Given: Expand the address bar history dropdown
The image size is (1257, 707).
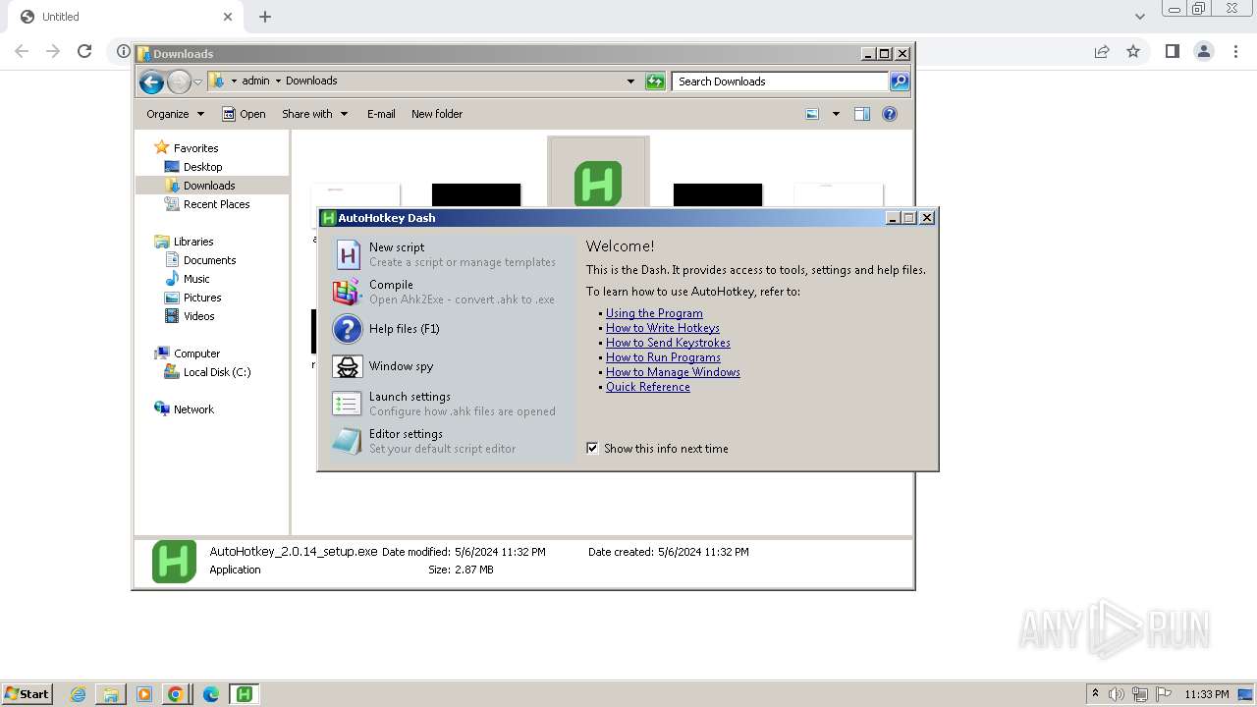Looking at the screenshot, I should point(630,82).
